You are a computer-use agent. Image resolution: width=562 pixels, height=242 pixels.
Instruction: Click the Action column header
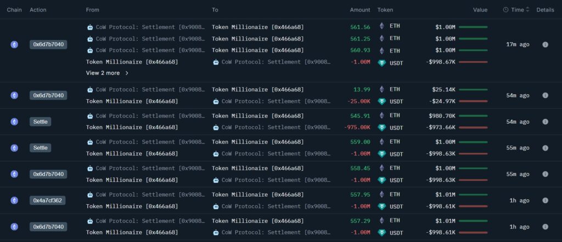[38, 10]
